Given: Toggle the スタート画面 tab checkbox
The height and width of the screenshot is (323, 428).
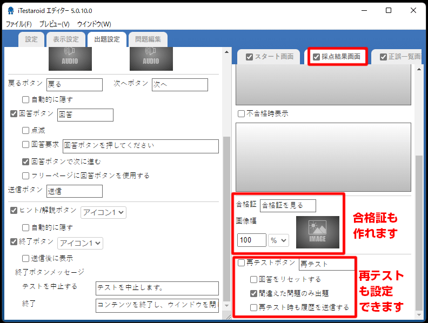Looking at the screenshot, I should [249, 57].
